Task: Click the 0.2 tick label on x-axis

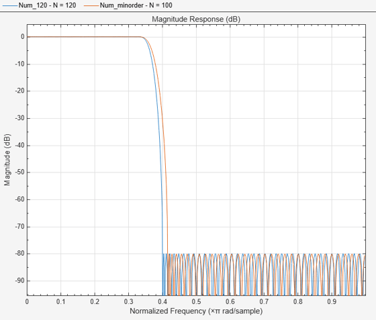Action: coord(95,302)
